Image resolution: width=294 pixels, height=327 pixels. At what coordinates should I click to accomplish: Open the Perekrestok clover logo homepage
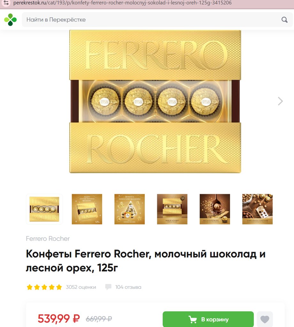coord(11,19)
